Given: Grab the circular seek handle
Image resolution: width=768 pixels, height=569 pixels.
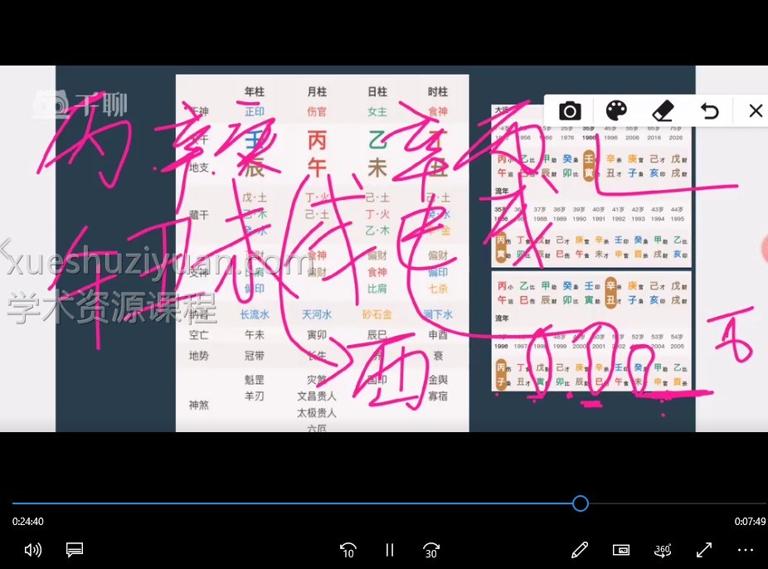Looking at the screenshot, I should pyautogui.click(x=580, y=503).
